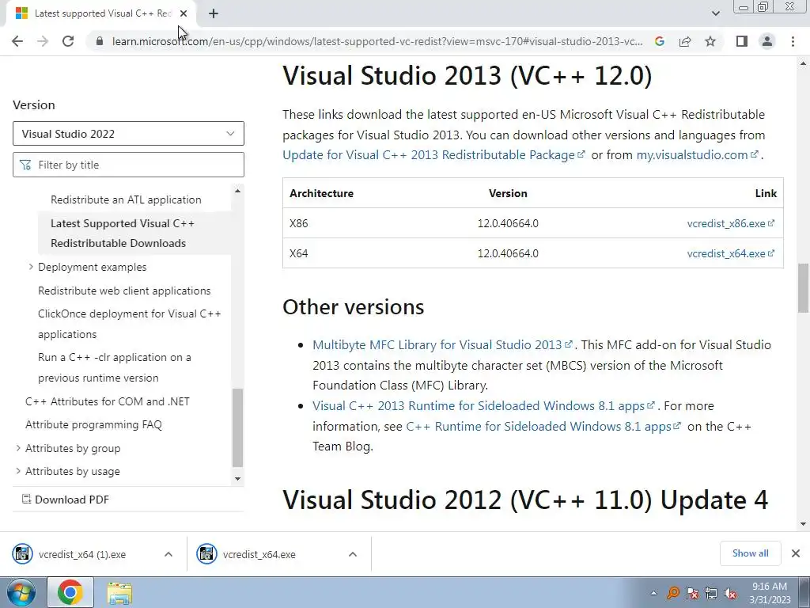The image size is (810, 608).
Task: Open a new browser tab
Action: tap(214, 13)
